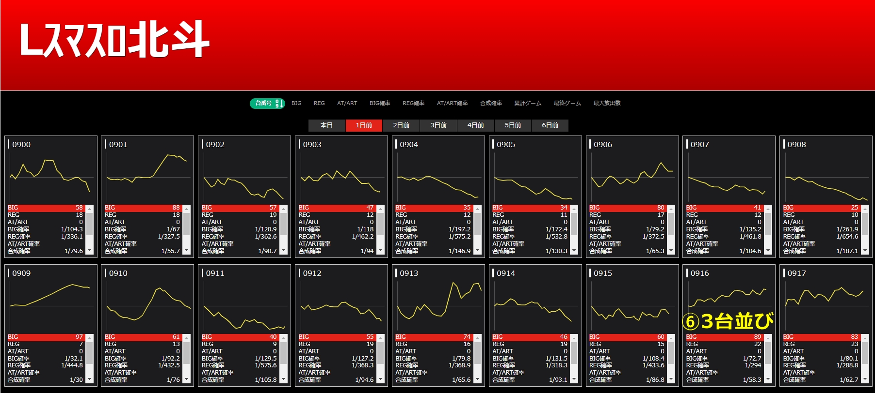Select BIG 97 row of machine 0909
This screenshot has height=393, width=875.
coord(46,337)
